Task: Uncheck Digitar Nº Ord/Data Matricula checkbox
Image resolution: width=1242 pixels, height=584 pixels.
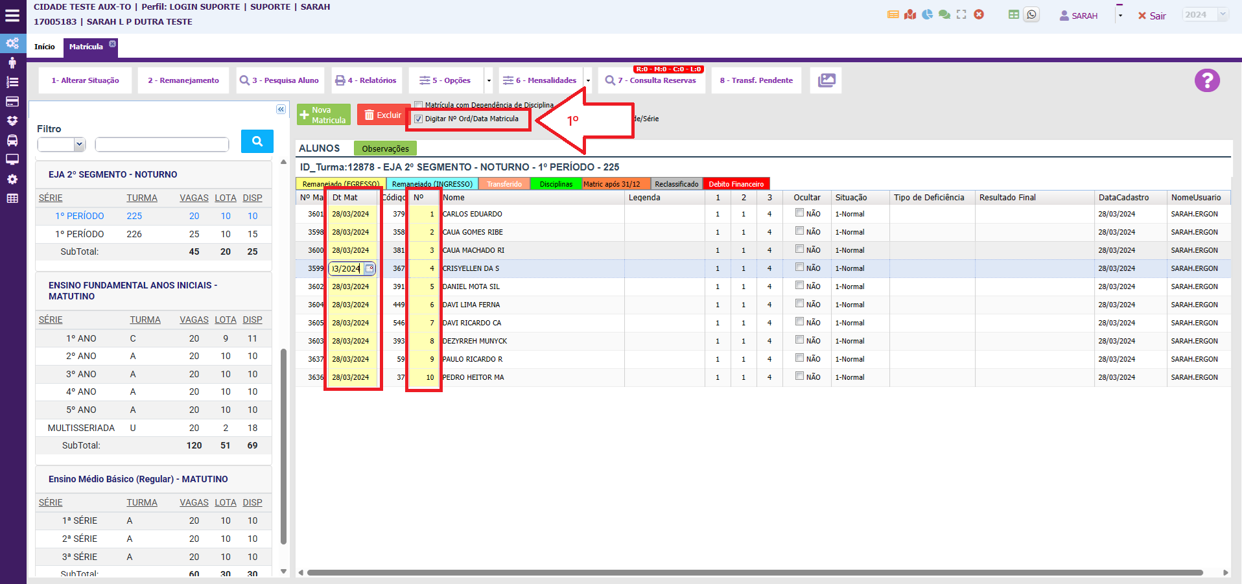Action: [419, 119]
